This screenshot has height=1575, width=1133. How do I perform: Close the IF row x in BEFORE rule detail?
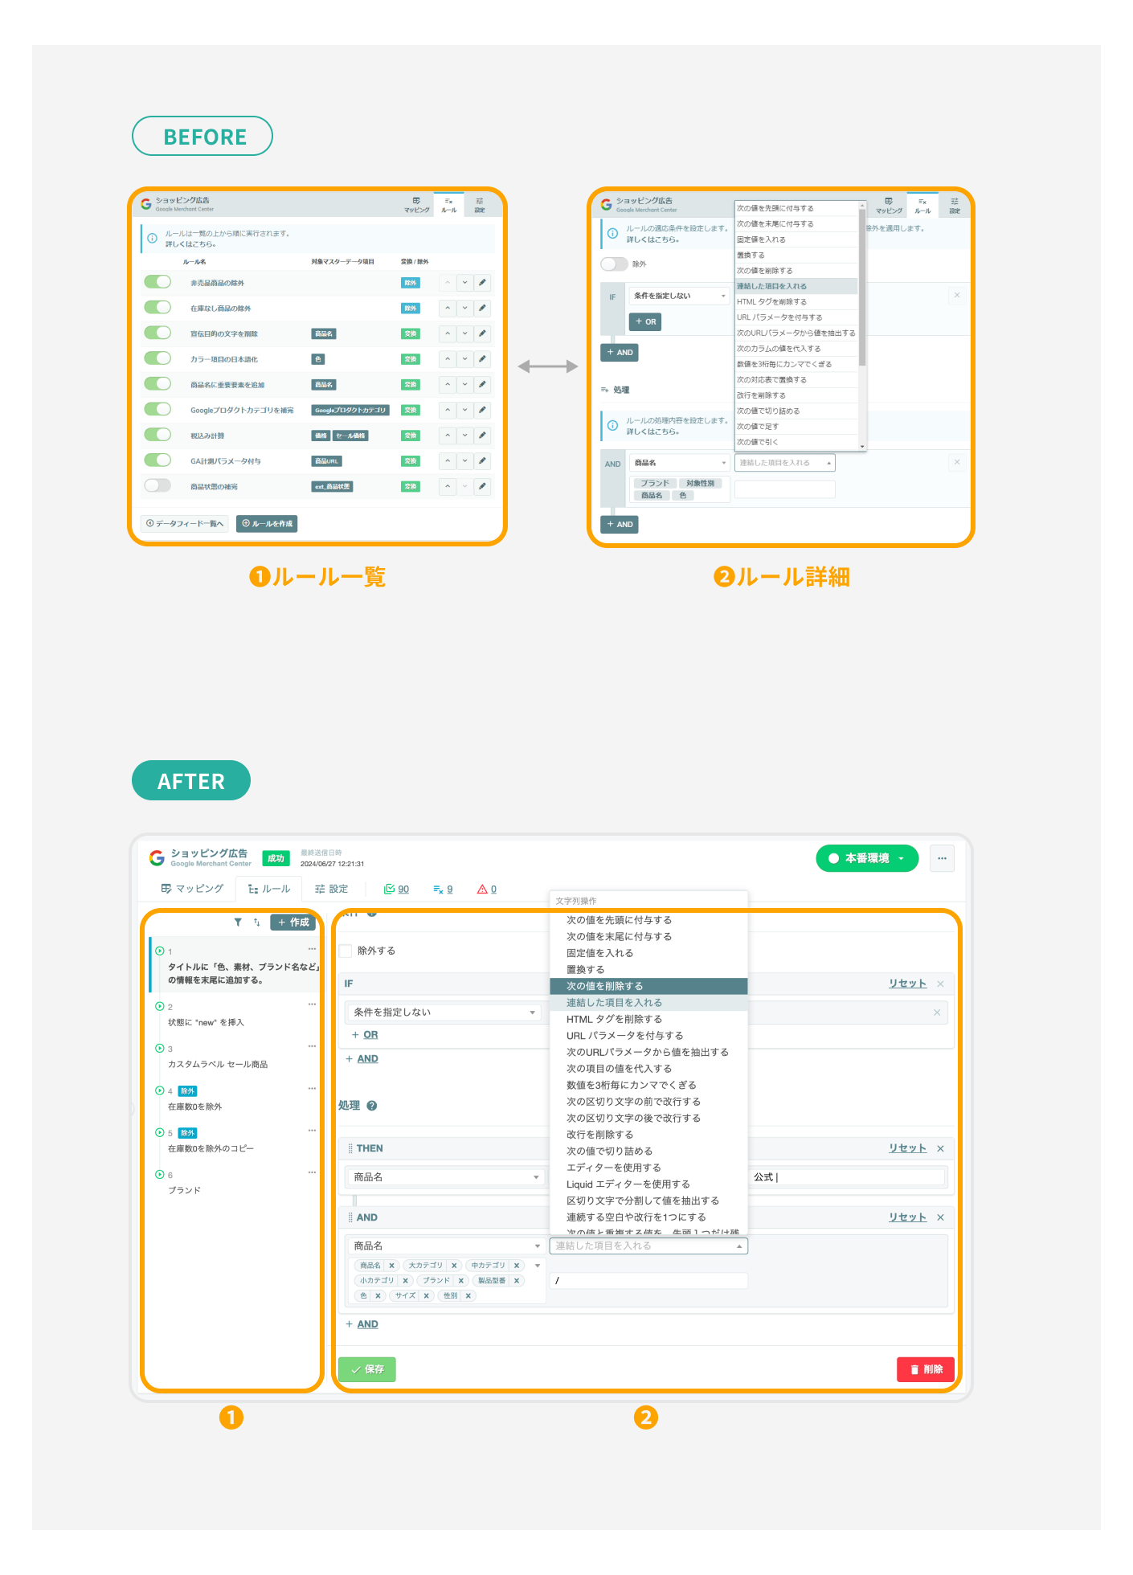pos(957,295)
